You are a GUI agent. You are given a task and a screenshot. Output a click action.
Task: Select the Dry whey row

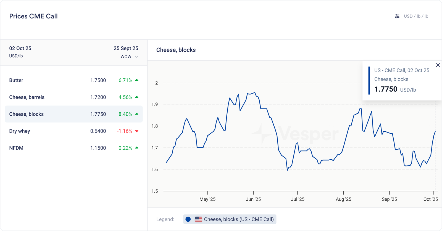73,131
